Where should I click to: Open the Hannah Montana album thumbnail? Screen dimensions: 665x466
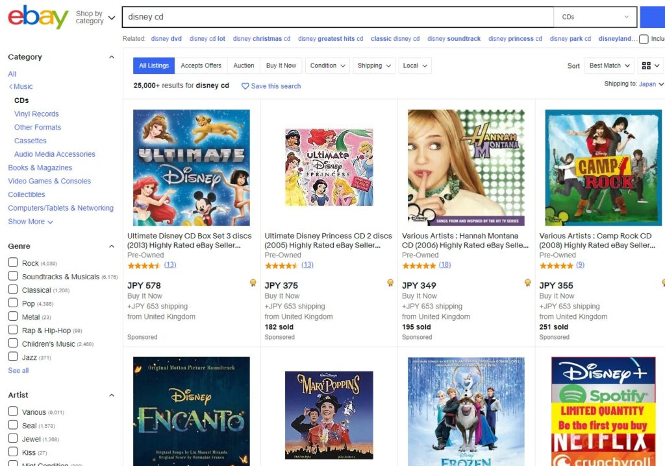(466, 168)
